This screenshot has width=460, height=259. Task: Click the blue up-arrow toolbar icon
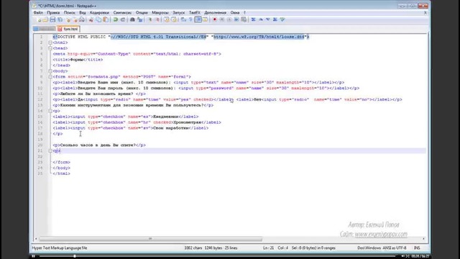(x=261, y=19)
